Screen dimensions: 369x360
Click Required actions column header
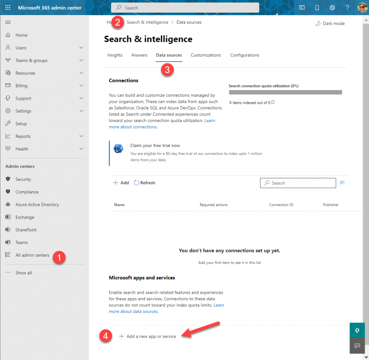(x=214, y=205)
